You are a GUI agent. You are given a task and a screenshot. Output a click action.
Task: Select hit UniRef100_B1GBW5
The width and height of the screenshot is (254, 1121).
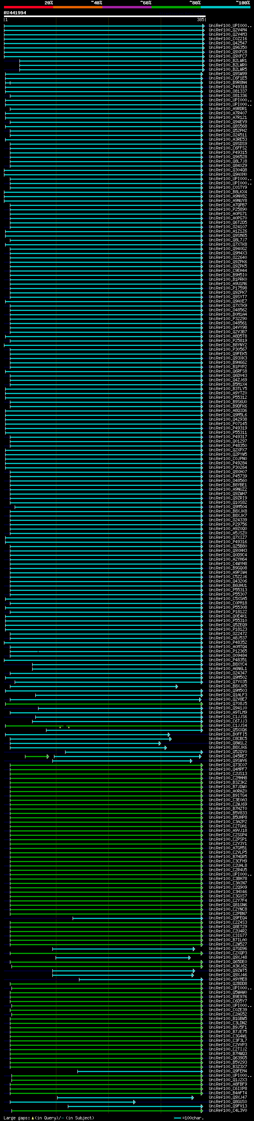(x=228, y=1018)
